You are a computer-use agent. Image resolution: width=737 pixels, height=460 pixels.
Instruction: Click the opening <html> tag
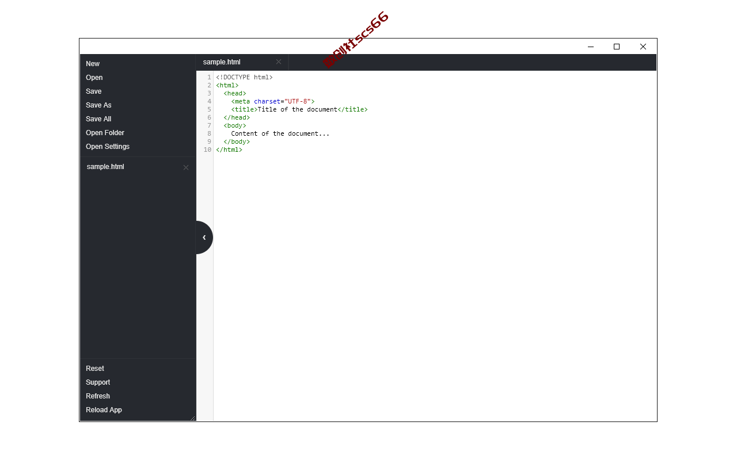pyautogui.click(x=227, y=85)
